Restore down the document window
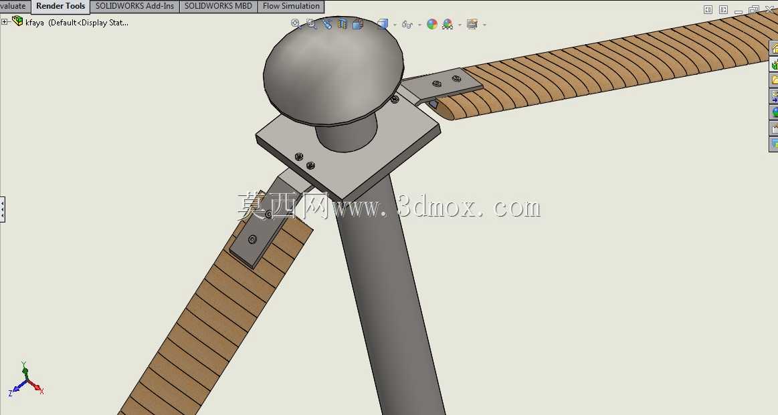This screenshot has height=415, width=778. click(x=754, y=9)
